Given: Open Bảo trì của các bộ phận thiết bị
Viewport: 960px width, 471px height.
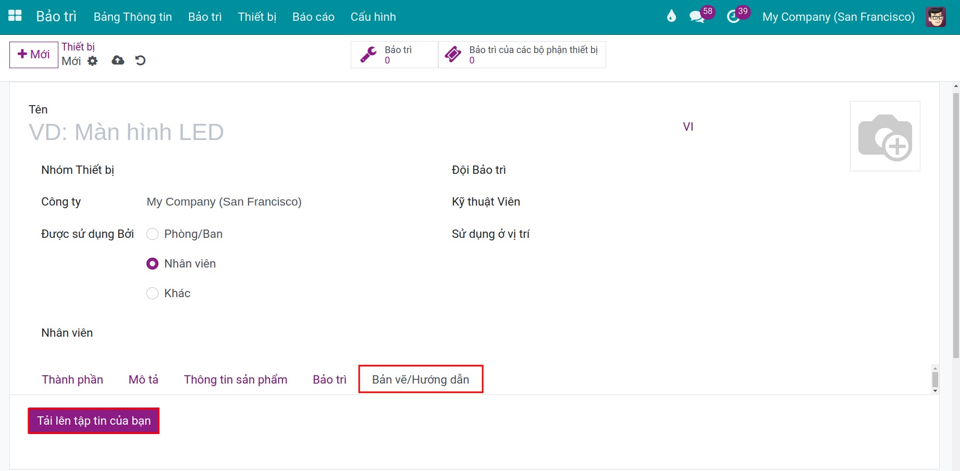Looking at the screenshot, I should coord(522,55).
